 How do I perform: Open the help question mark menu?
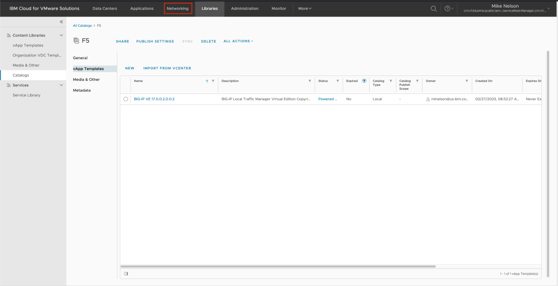[x=448, y=8]
